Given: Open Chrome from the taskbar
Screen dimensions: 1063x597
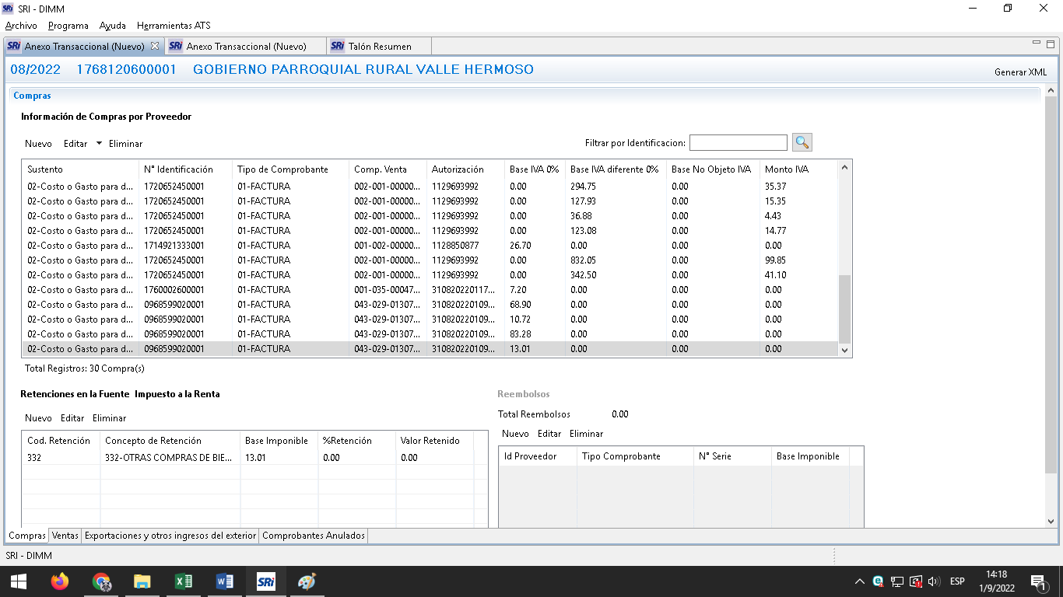Looking at the screenshot, I should click(x=101, y=581).
